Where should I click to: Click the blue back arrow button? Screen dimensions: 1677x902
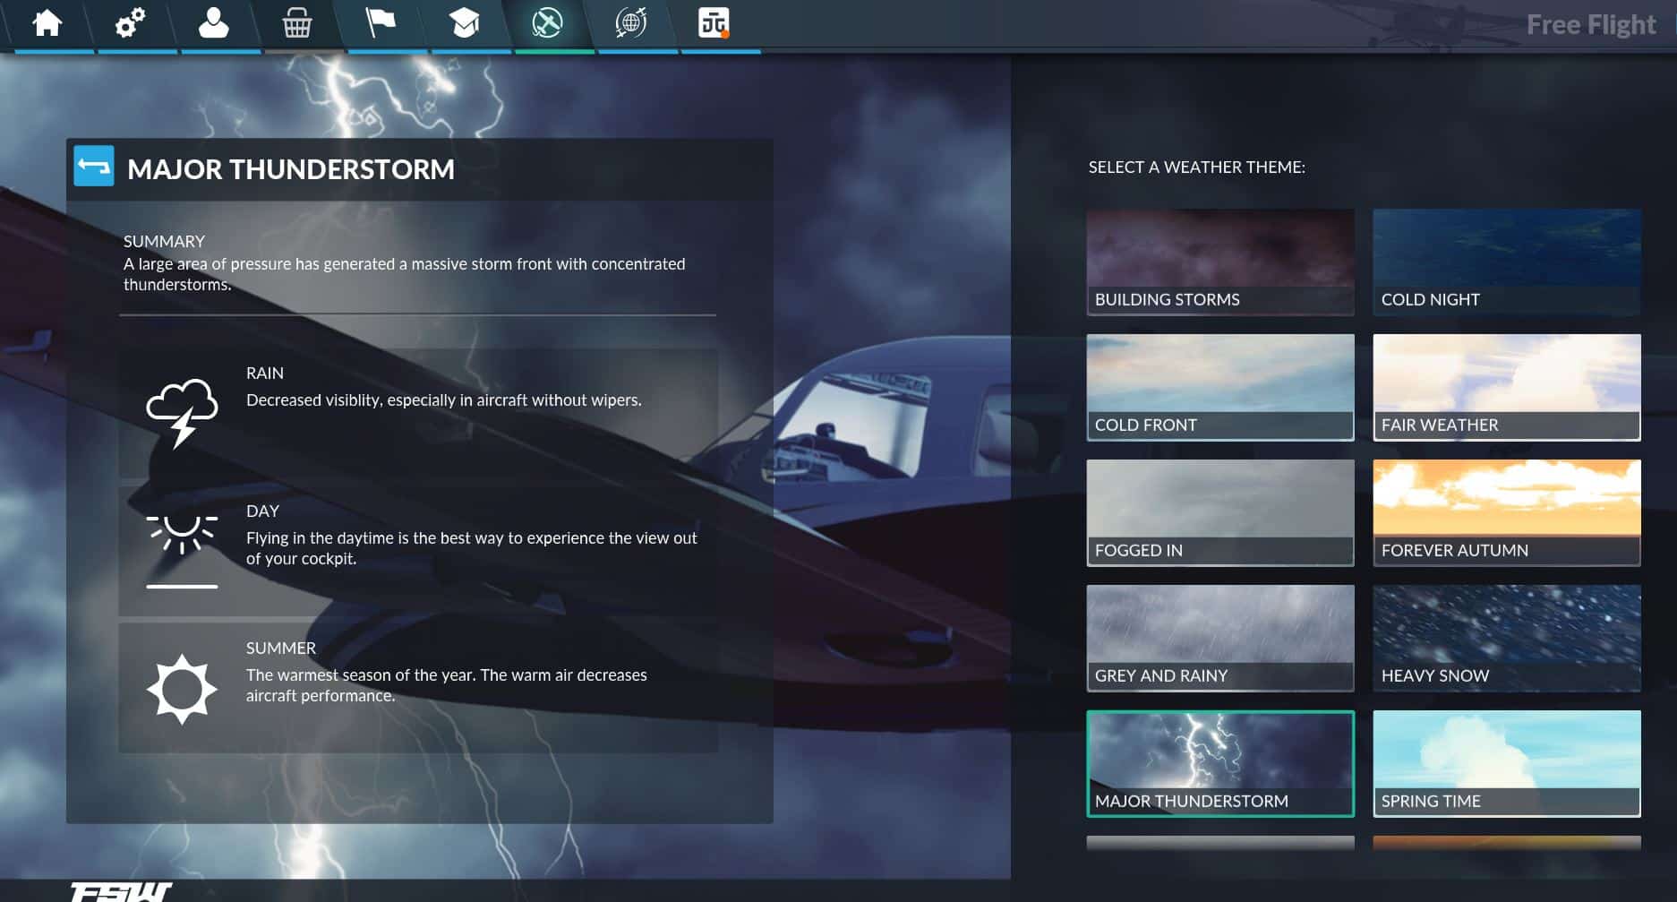tap(94, 167)
